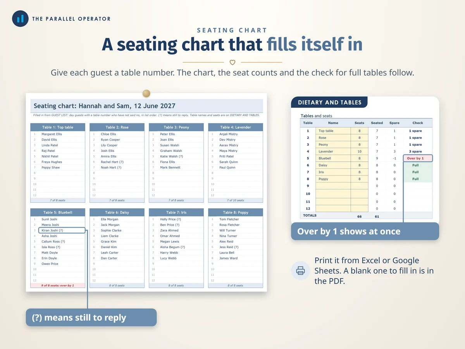Image resolution: width=465 pixels, height=349 pixels.
Task: Click the 7 of 10 seats footer
Action: [x=236, y=200]
